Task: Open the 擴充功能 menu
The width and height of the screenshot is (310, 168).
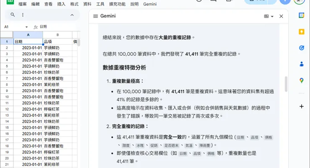Action: [117, 4]
